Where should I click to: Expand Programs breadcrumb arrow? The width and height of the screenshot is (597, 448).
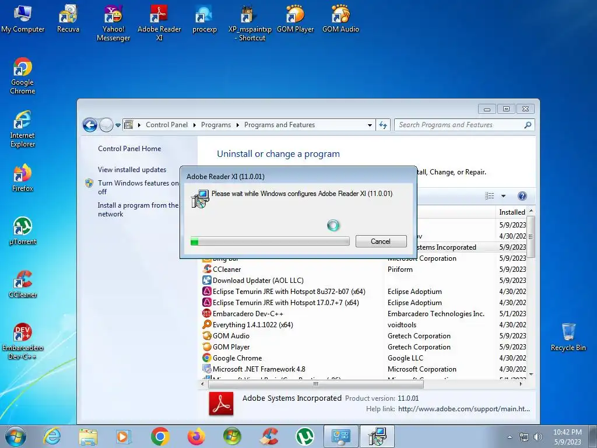(x=238, y=125)
